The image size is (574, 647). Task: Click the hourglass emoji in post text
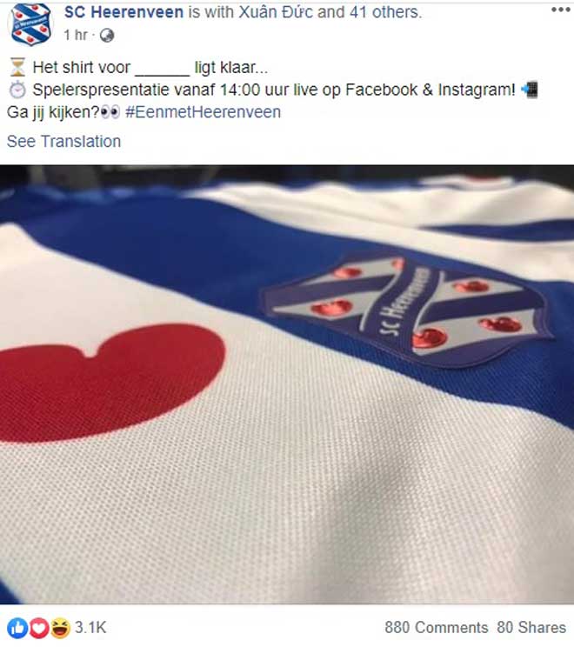[17, 67]
